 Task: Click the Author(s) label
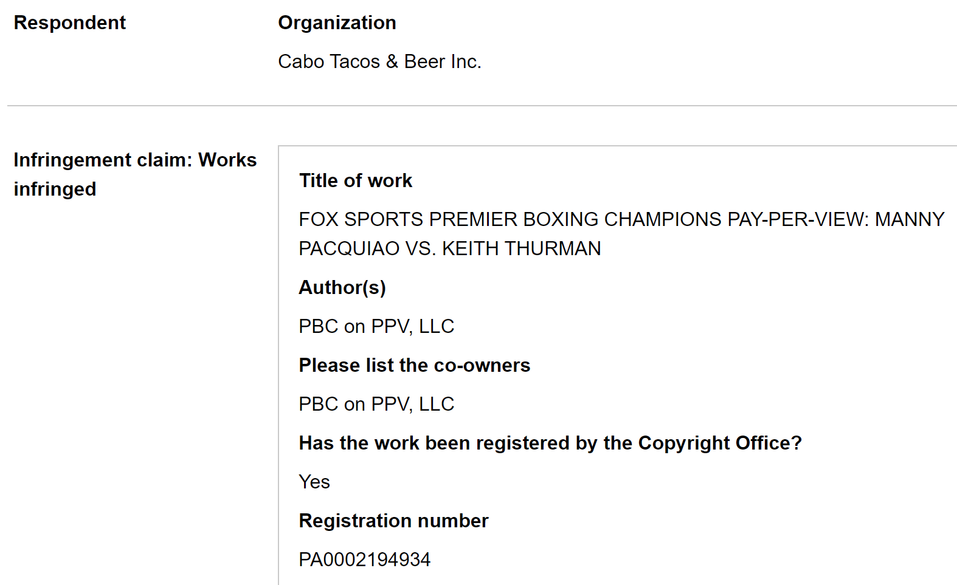pos(342,287)
